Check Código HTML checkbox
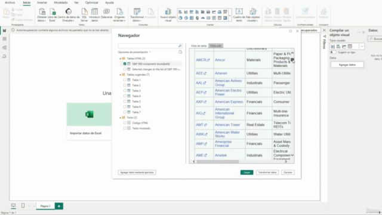Viewport: 382px width, 215px height. [x=125, y=123]
